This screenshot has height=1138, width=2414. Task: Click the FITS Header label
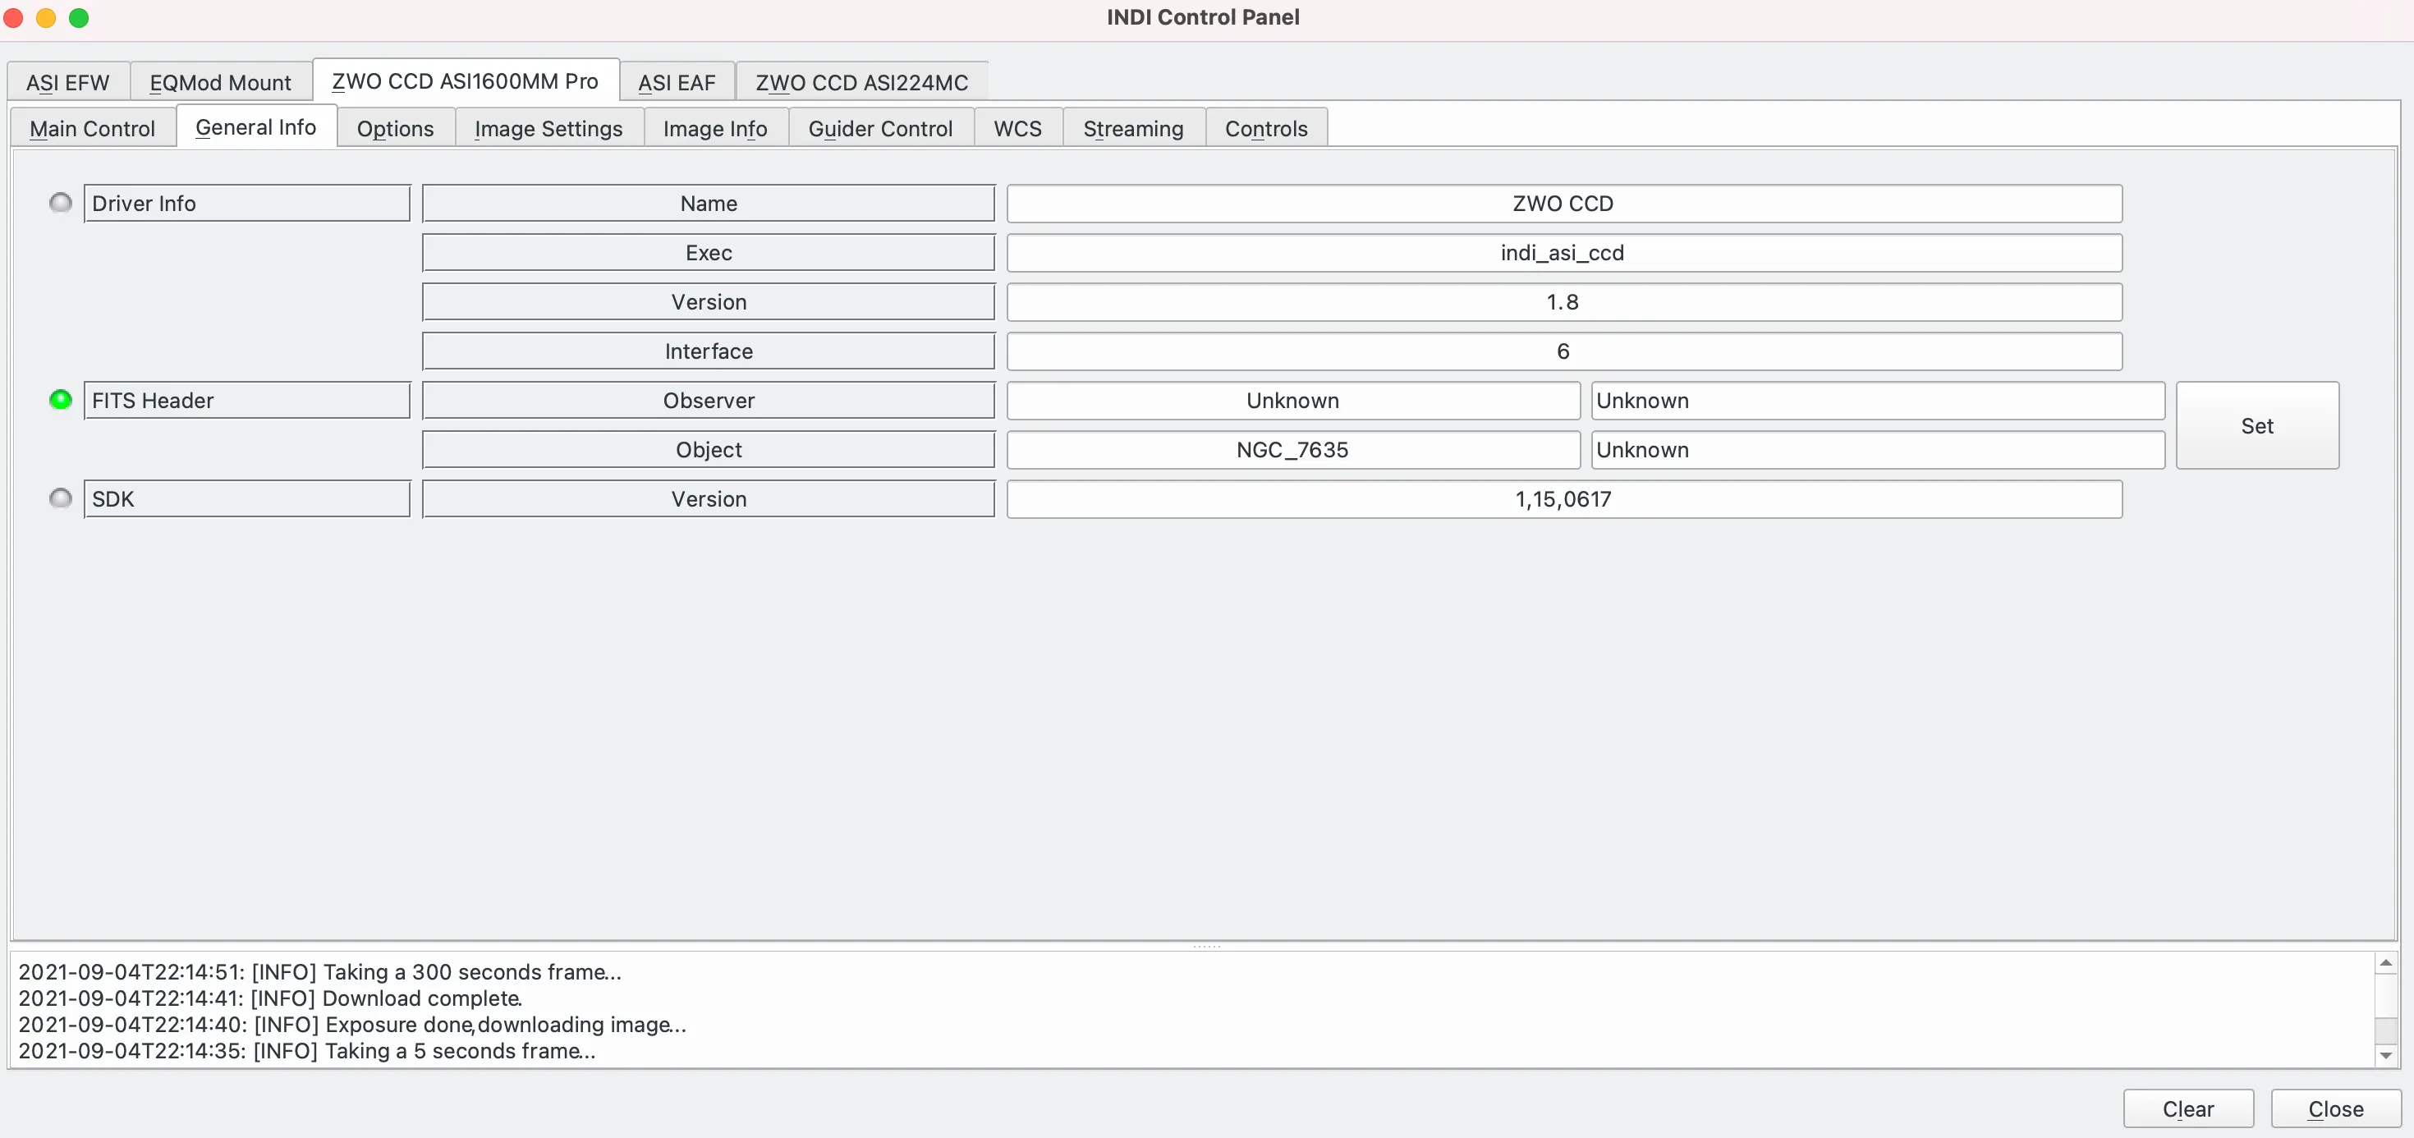(247, 400)
